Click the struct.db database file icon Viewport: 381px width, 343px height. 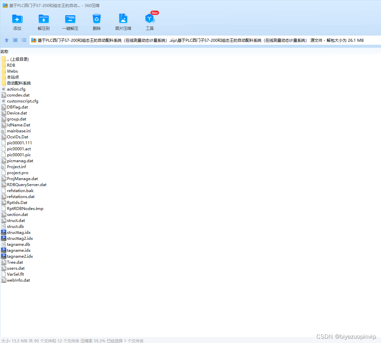click(x=3, y=227)
